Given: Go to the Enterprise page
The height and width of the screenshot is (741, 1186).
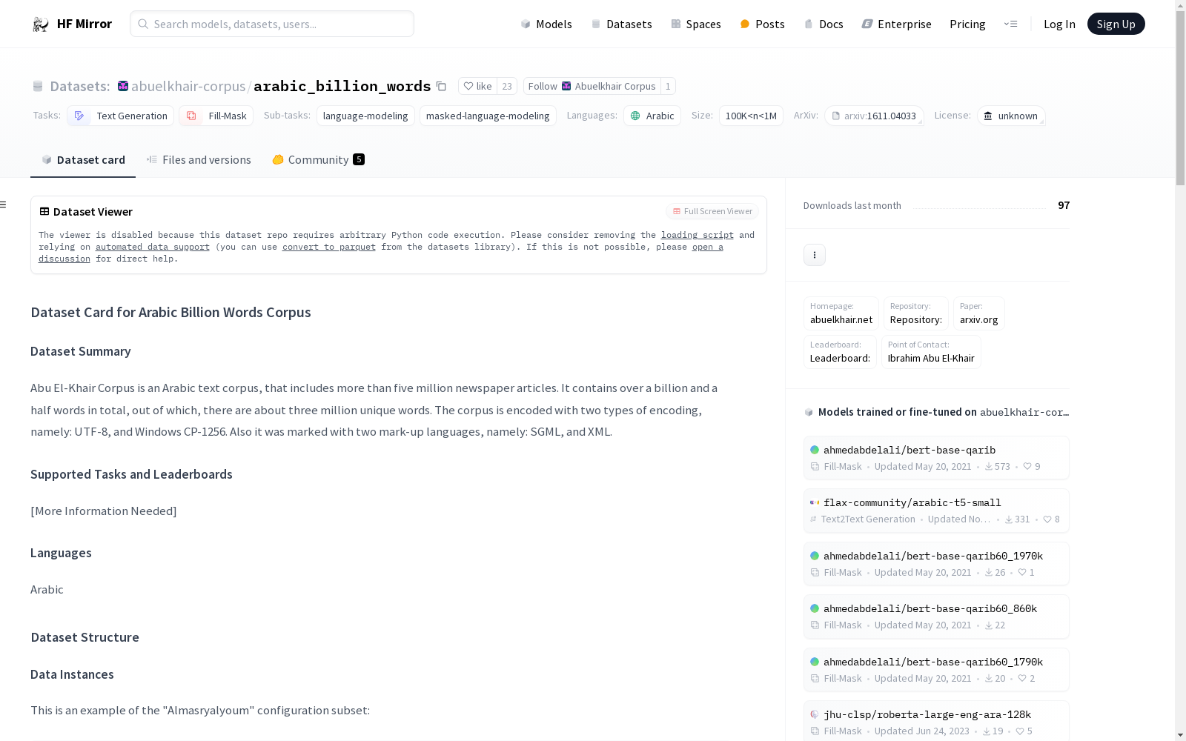Looking at the screenshot, I should click(896, 24).
